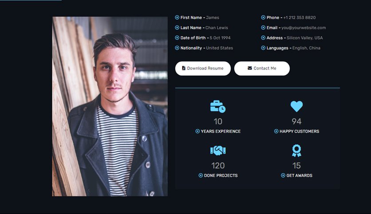Click the bullet icon beside Address
Image resolution: width=371 pixels, height=214 pixels.
(263, 38)
